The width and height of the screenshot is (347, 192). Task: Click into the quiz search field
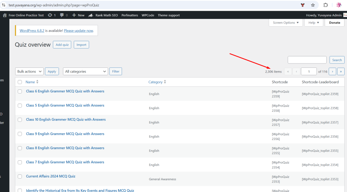pyautogui.click(x=307, y=60)
